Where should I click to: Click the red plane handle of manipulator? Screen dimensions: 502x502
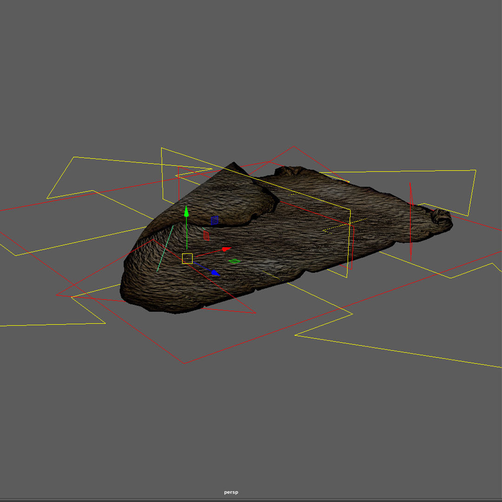pos(206,236)
